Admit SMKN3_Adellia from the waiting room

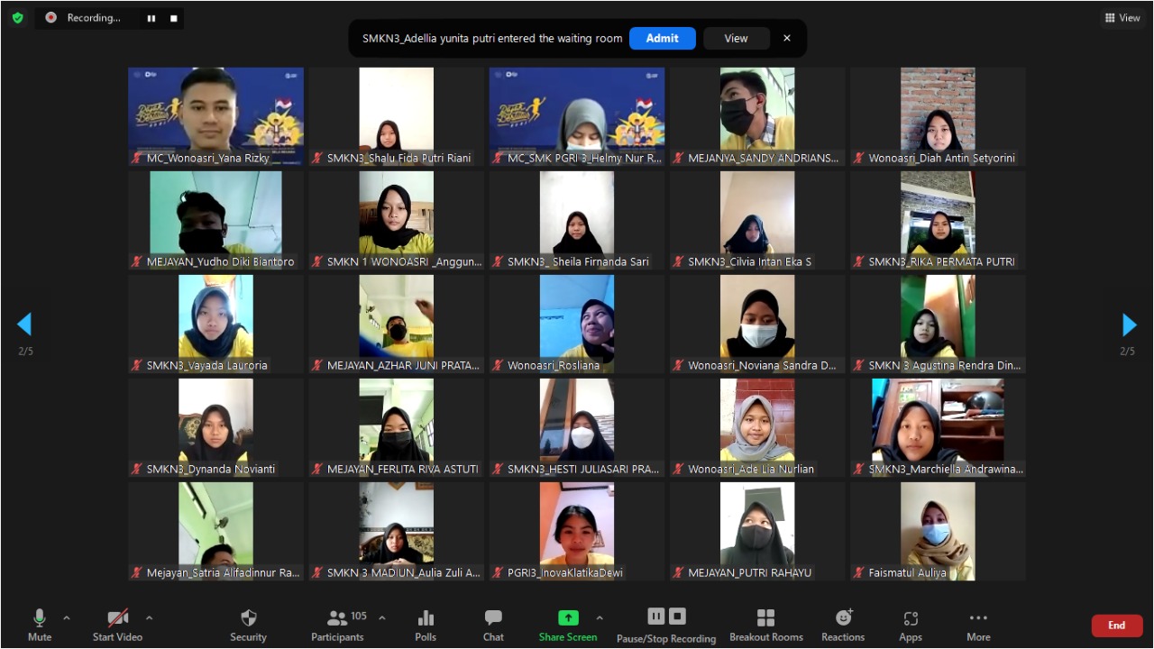[662, 38]
